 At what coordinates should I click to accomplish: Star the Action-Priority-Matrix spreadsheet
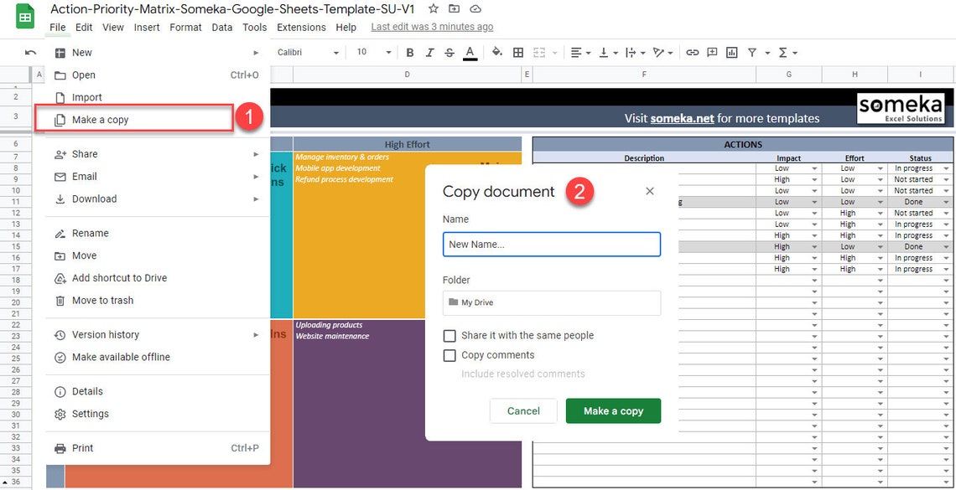click(432, 8)
